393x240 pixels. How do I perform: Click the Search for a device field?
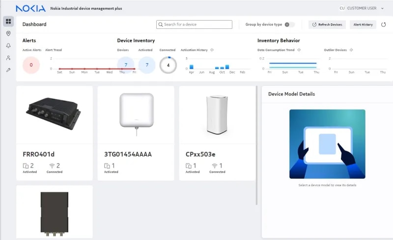click(194, 24)
